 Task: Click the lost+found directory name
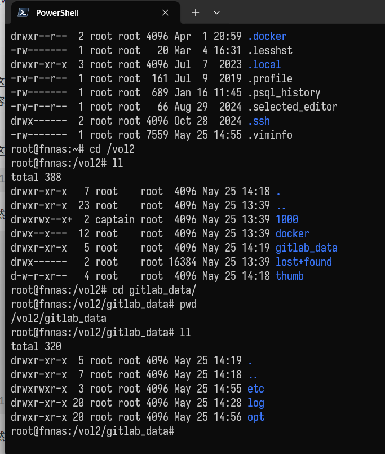tap(304, 262)
